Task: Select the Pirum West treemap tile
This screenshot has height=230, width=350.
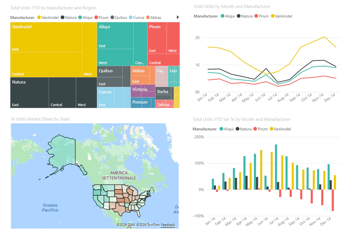Action: pyautogui.click(x=173, y=38)
